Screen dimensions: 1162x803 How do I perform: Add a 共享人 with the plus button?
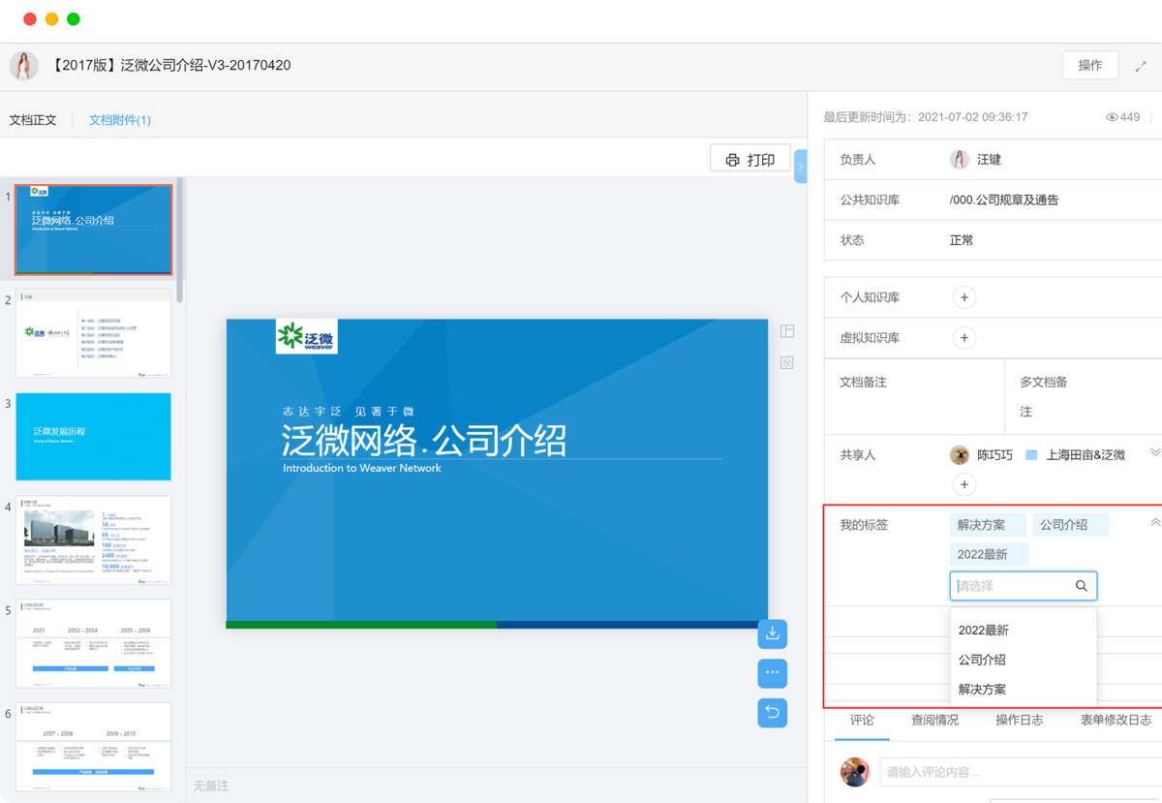click(963, 484)
